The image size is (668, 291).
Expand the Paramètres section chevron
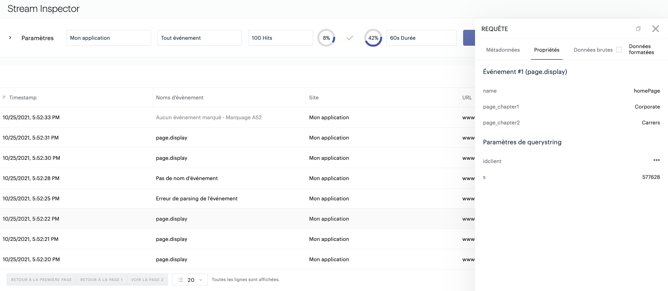pyautogui.click(x=10, y=38)
